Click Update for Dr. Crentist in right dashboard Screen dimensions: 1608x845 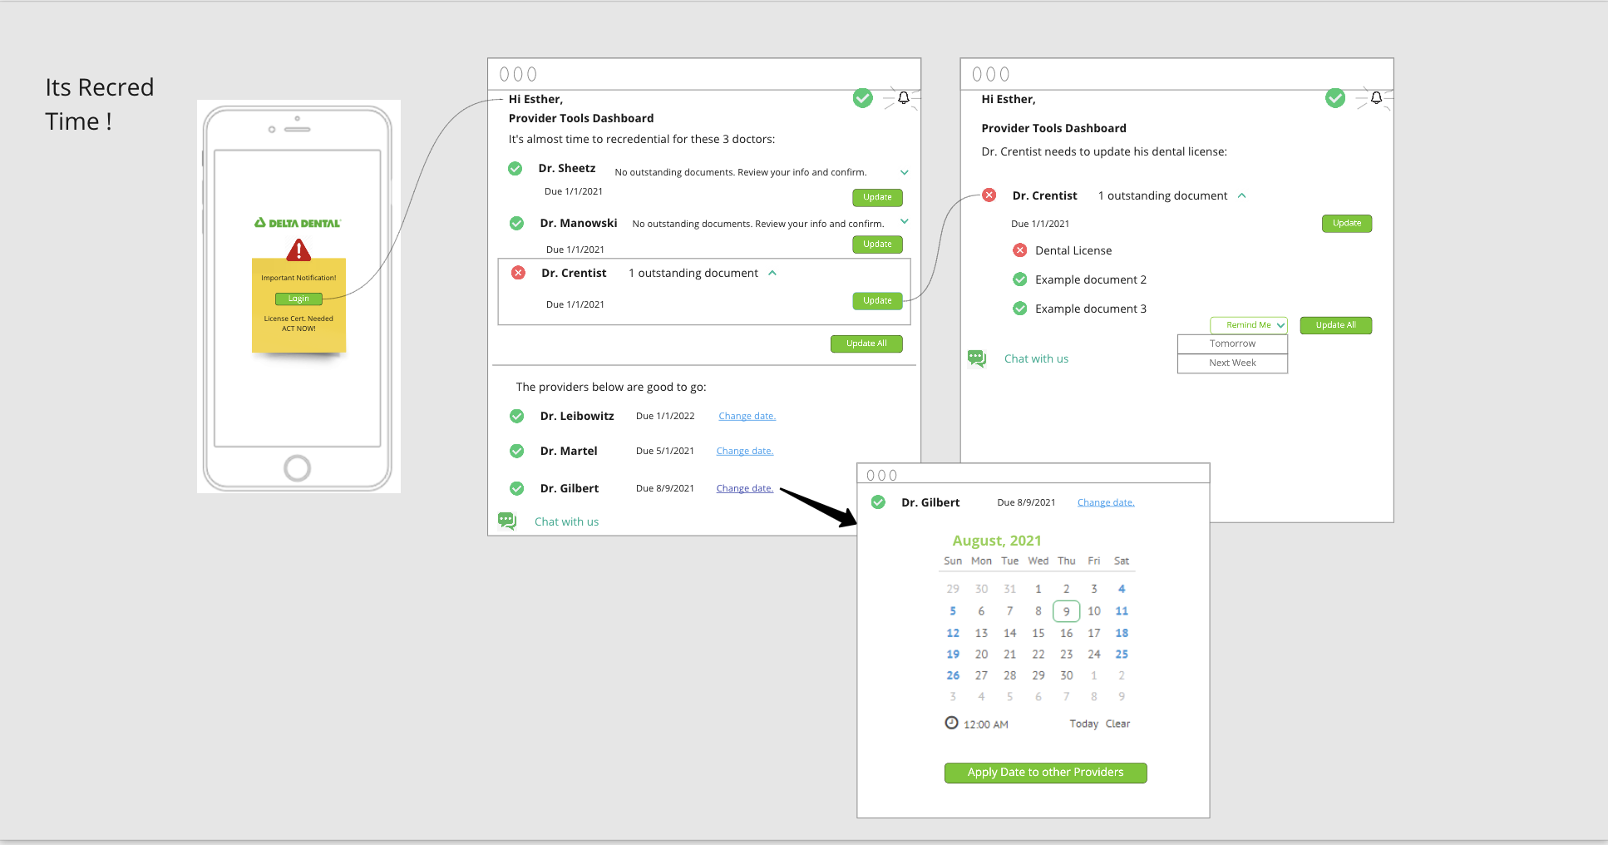(1347, 223)
